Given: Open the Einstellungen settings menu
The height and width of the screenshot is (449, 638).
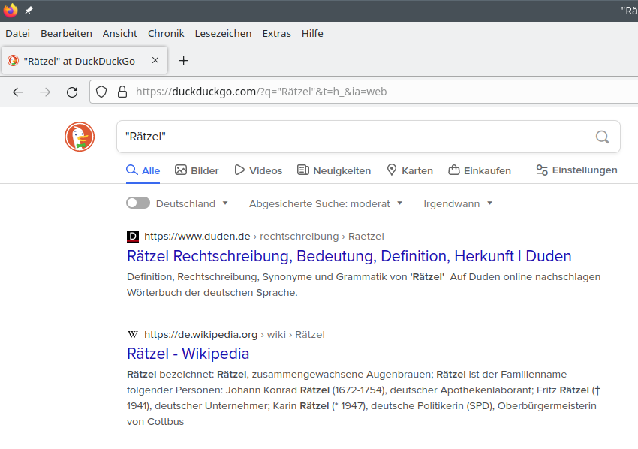Looking at the screenshot, I should pos(576,170).
